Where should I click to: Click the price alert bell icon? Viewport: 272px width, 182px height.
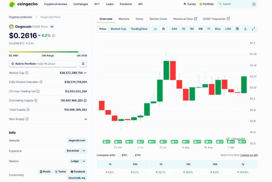[83, 64]
